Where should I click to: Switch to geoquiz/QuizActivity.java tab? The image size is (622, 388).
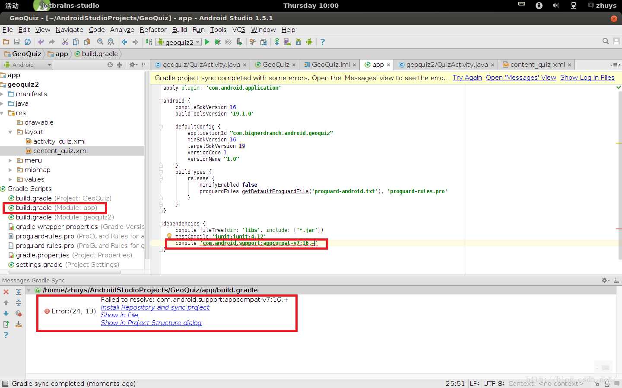(201, 65)
